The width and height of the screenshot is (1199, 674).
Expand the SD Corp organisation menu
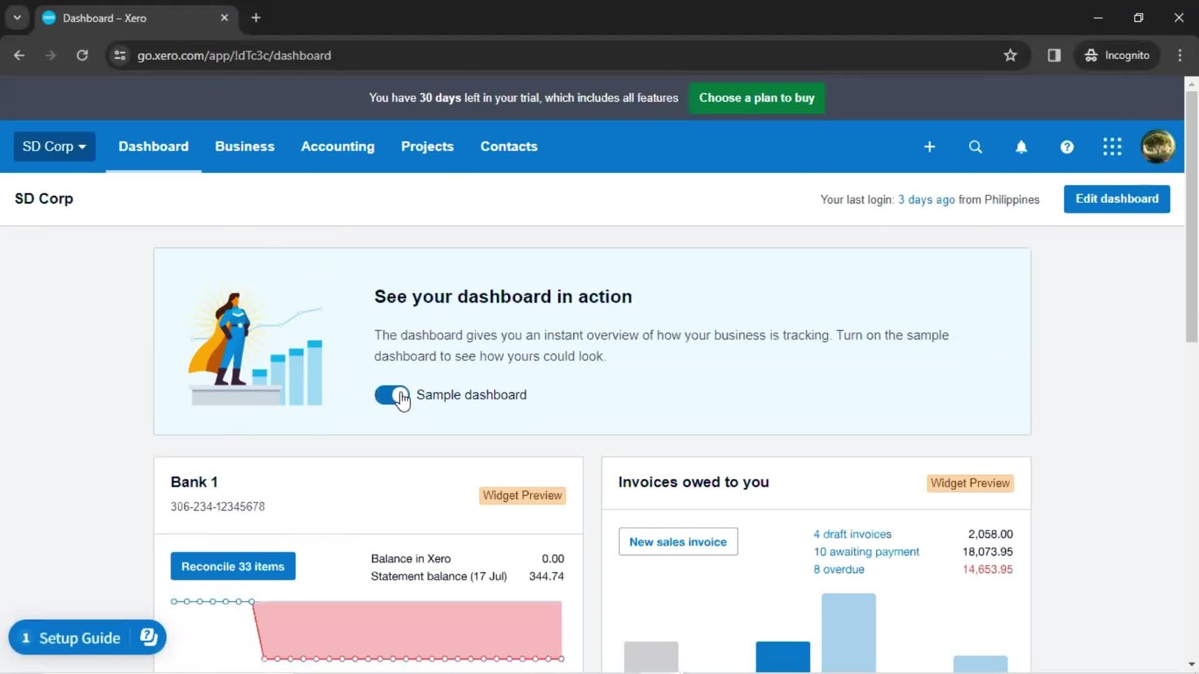click(x=54, y=147)
